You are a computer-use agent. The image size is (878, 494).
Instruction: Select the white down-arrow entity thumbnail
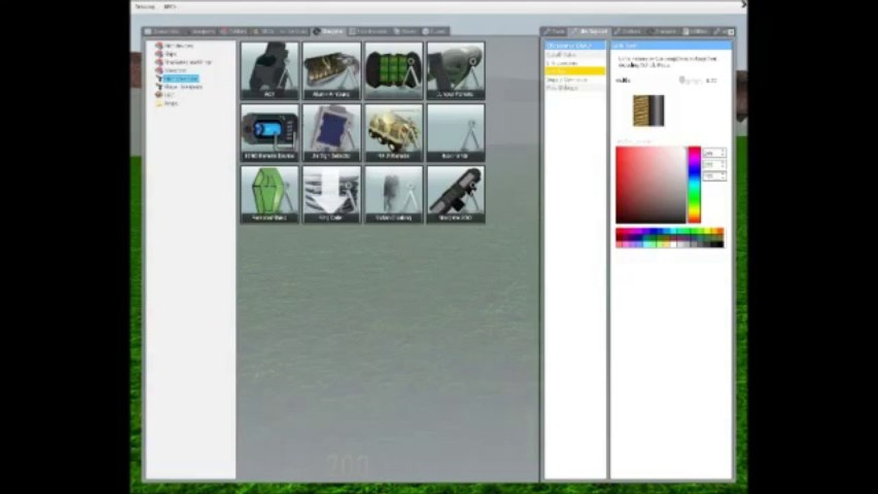pyautogui.click(x=332, y=194)
